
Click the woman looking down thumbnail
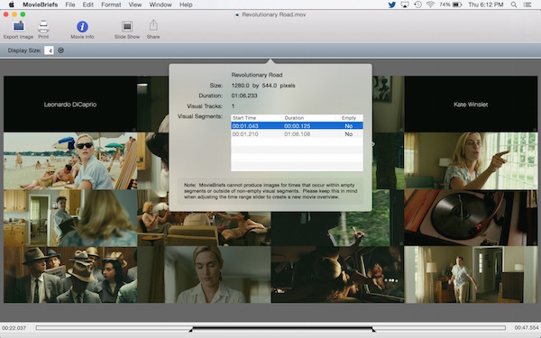tap(204, 275)
